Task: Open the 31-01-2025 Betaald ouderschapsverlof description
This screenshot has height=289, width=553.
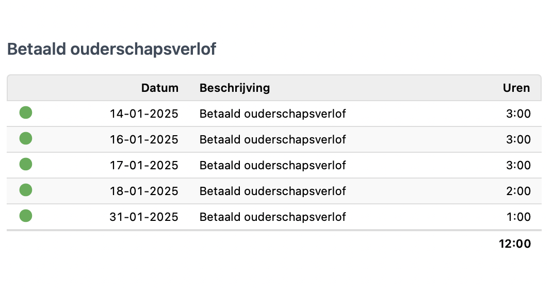Action: (272, 217)
